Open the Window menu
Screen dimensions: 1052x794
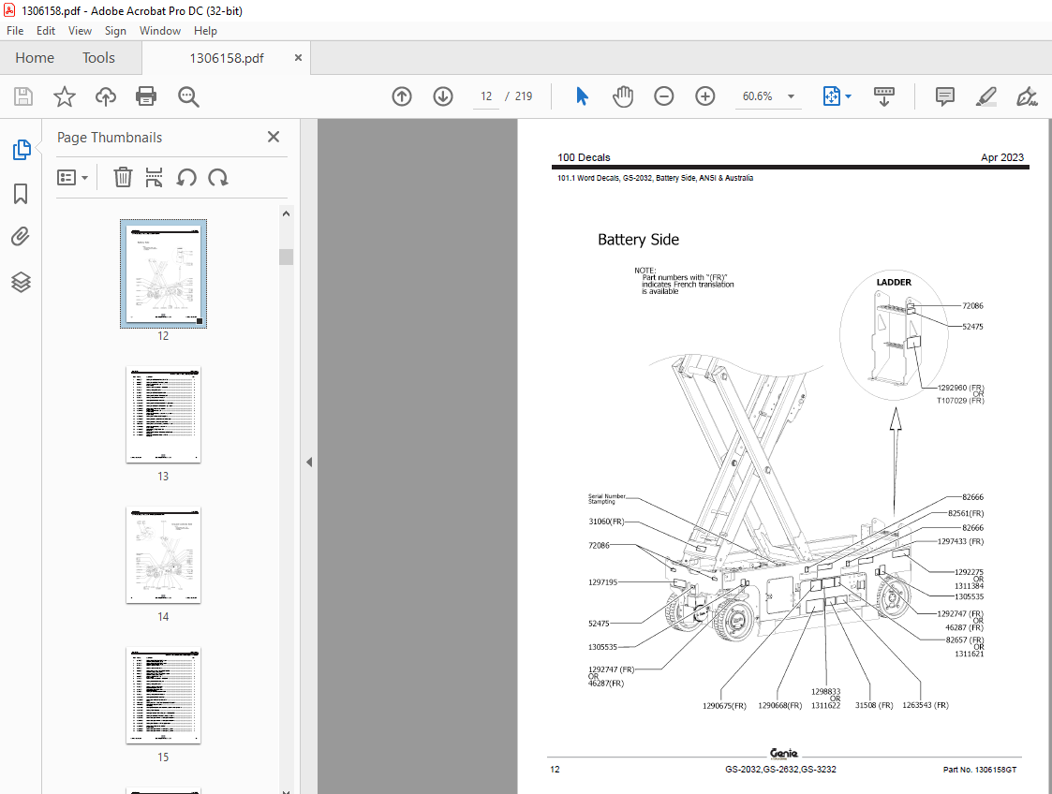click(159, 31)
